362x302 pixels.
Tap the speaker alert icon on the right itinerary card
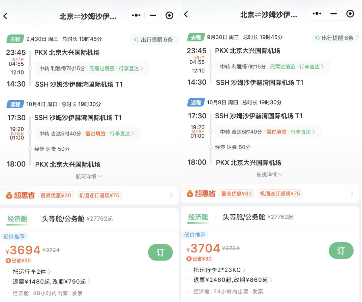coord(318,37)
